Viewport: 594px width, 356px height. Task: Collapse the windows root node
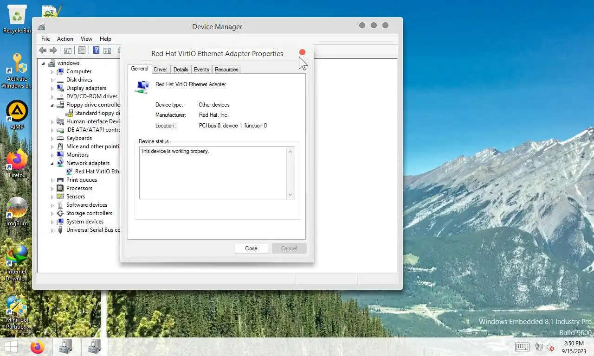point(43,64)
